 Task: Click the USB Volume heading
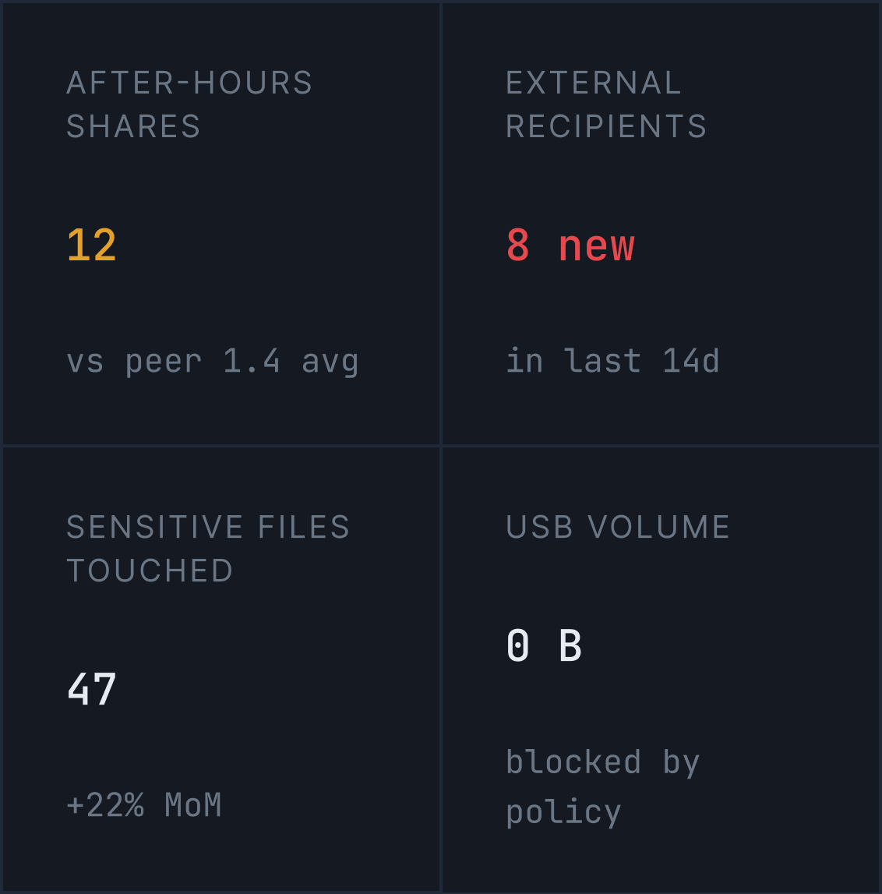[617, 527]
